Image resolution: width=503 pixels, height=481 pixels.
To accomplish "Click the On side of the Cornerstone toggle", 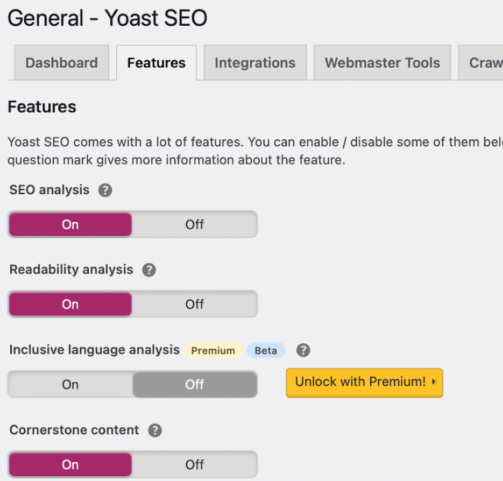I will click(69, 464).
